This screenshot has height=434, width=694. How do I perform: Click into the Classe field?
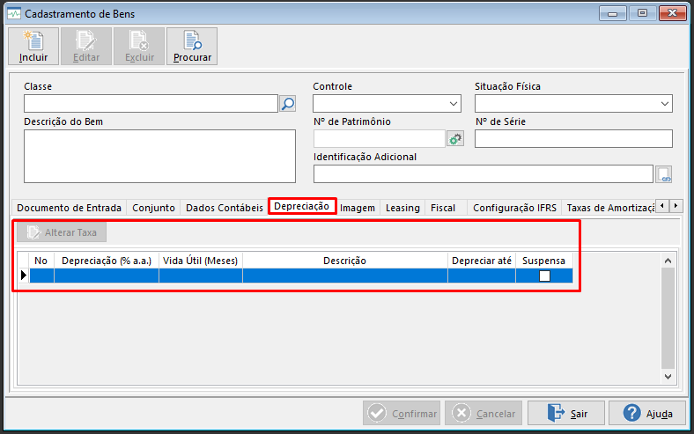pos(151,104)
